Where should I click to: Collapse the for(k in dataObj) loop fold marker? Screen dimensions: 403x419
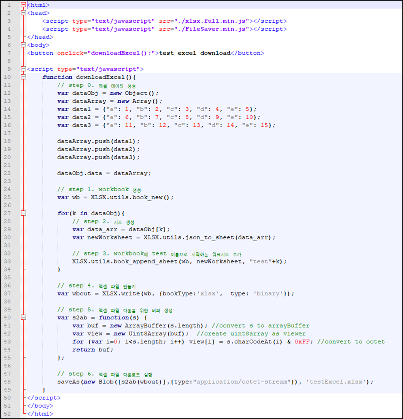pyautogui.click(x=24, y=213)
